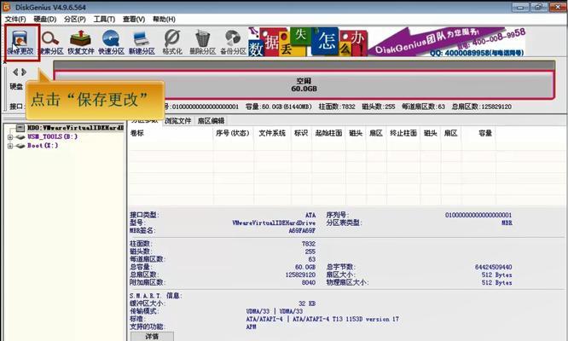The width and height of the screenshot is (568, 341).
Task: Create a partition with 新建分区
Action: click(x=142, y=42)
